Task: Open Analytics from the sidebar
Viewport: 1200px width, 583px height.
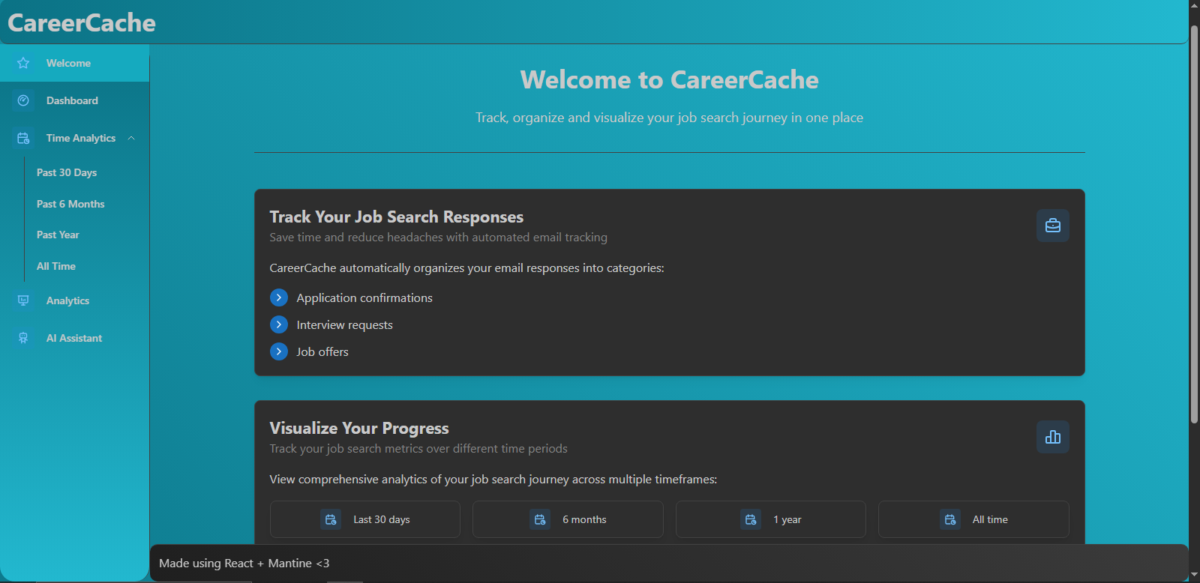Action: (74, 300)
